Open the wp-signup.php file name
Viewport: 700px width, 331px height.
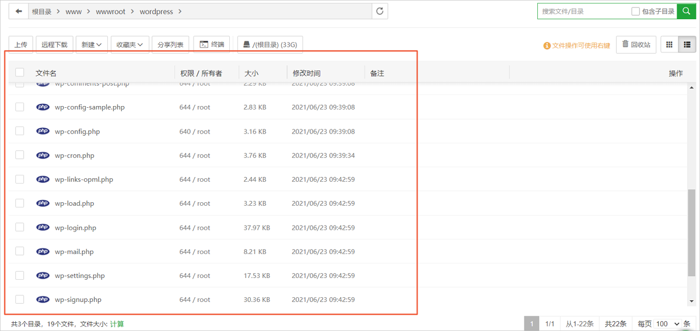(x=78, y=300)
